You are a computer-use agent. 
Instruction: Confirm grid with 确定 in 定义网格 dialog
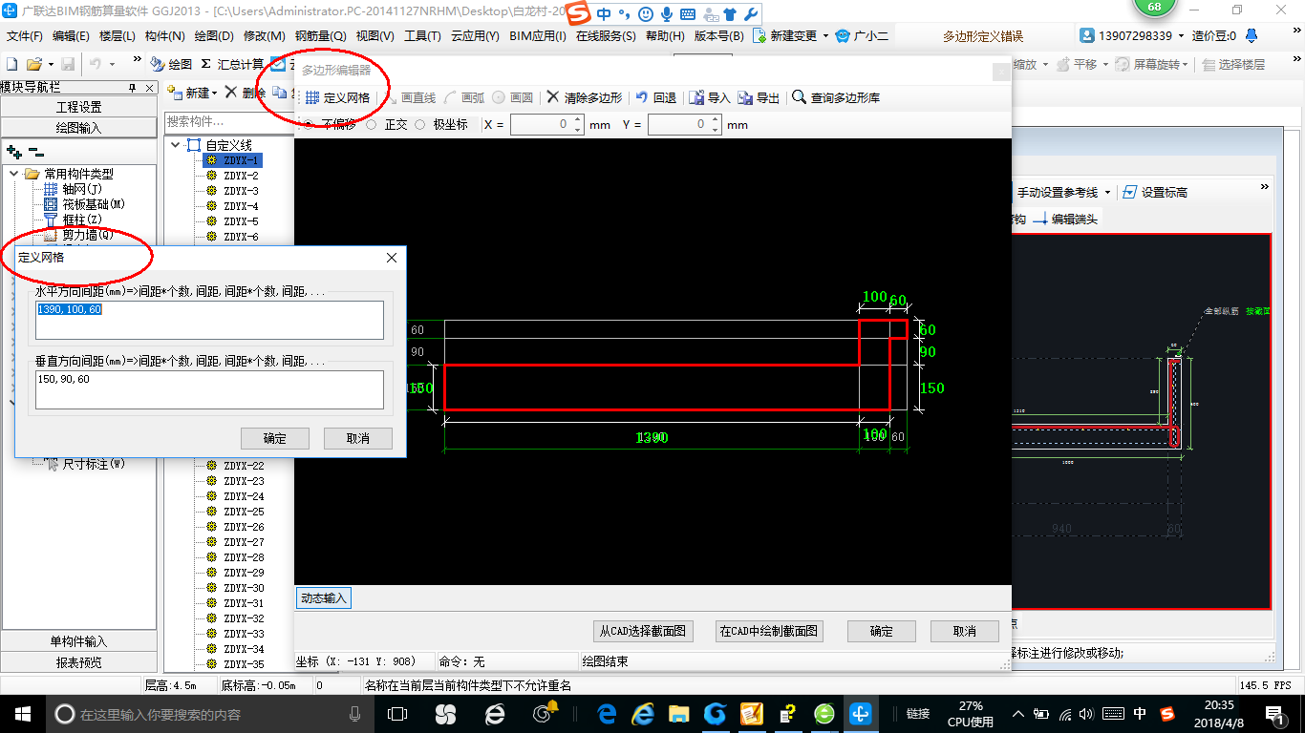(275, 438)
